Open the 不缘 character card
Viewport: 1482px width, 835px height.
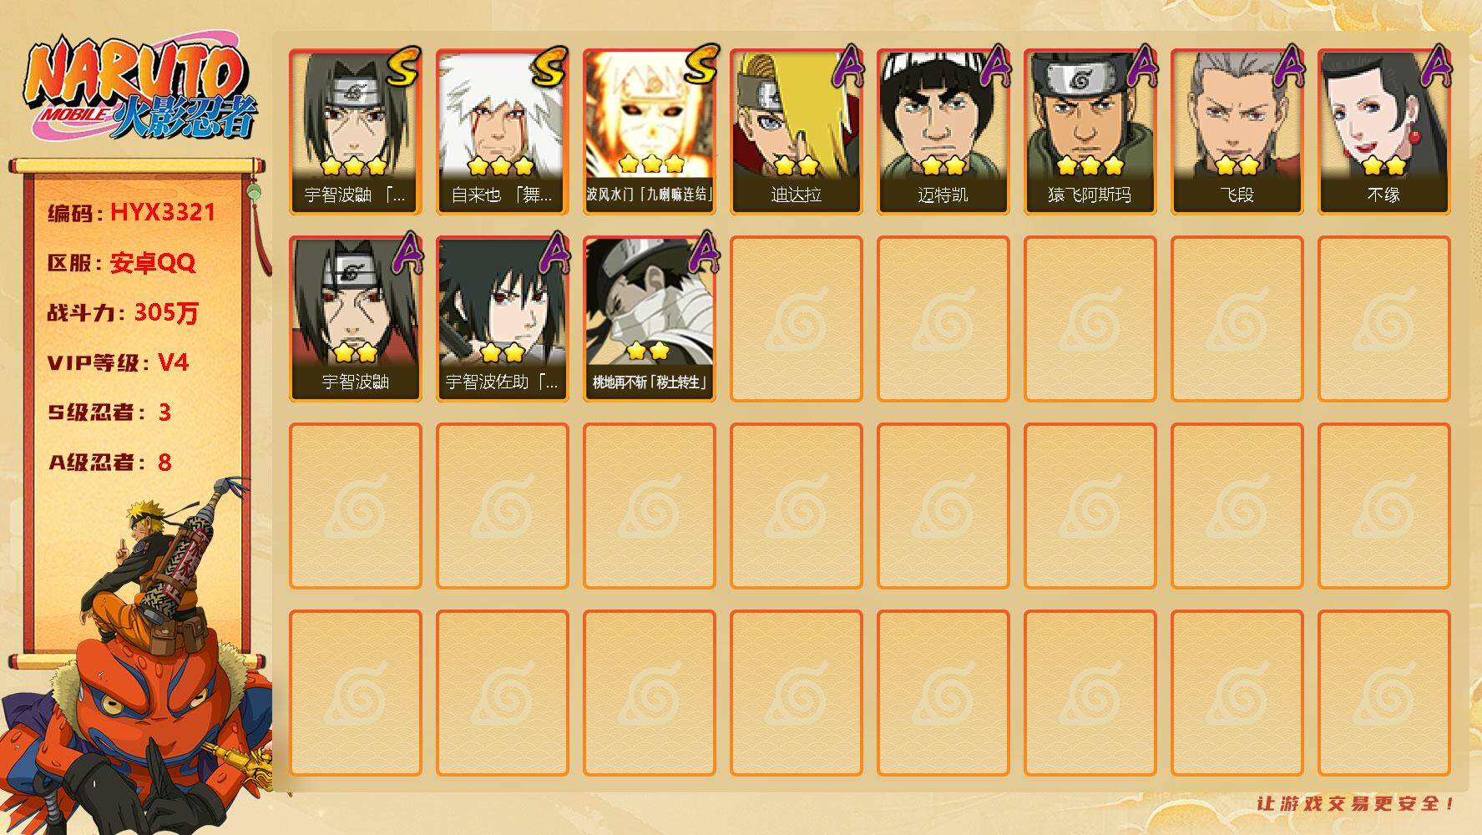pos(1384,132)
